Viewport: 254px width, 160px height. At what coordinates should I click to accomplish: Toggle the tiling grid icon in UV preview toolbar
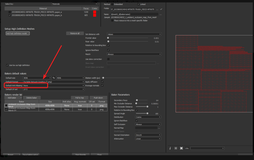176,148
